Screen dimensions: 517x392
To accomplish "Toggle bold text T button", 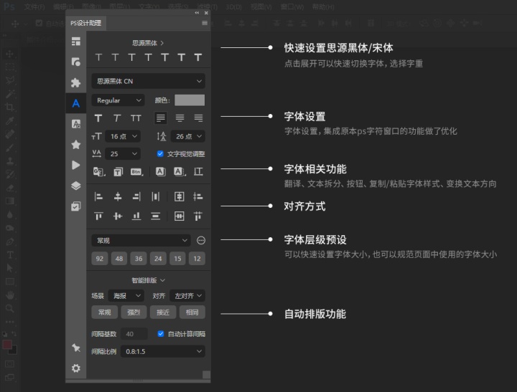I will click(98, 118).
